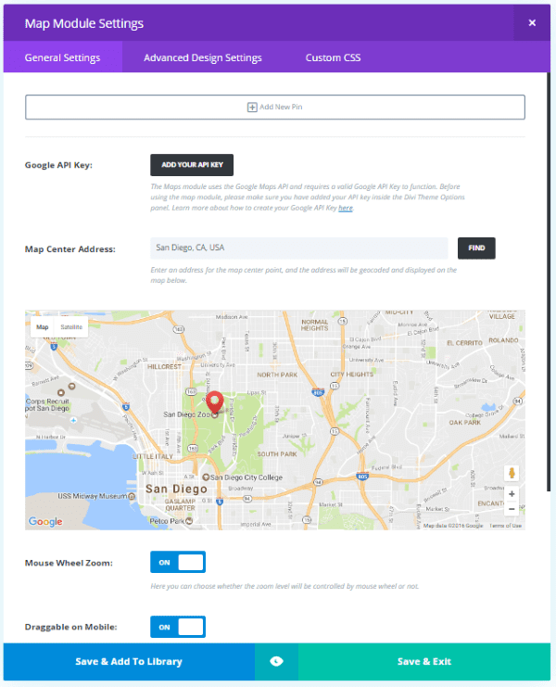Open the Custom CSS tab

(x=333, y=57)
